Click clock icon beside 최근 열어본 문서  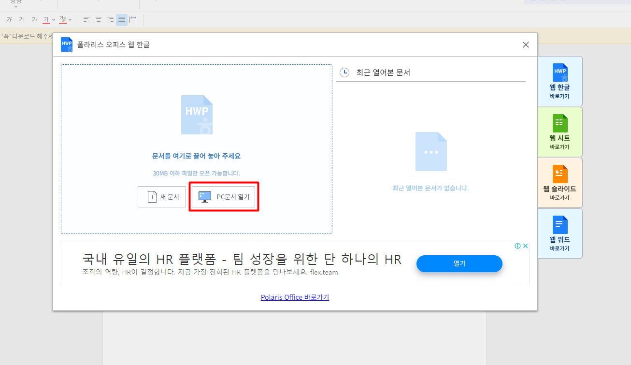[344, 73]
